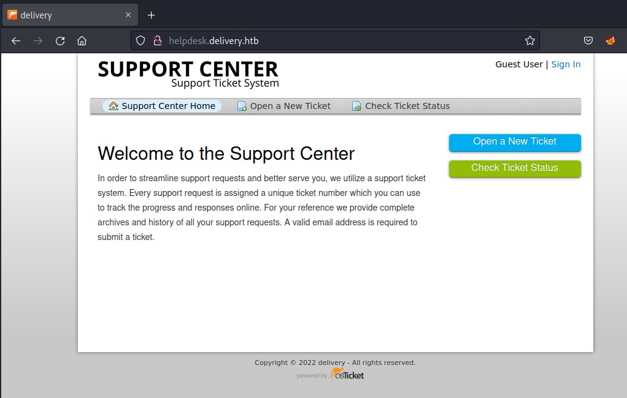This screenshot has height=398, width=627.
Task: Click the browser back arrow button
Action: point(16,41)
